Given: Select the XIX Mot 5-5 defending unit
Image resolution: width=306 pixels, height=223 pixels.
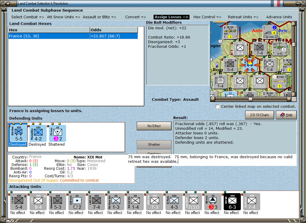Looking at the screenshot, I should 18,134.
